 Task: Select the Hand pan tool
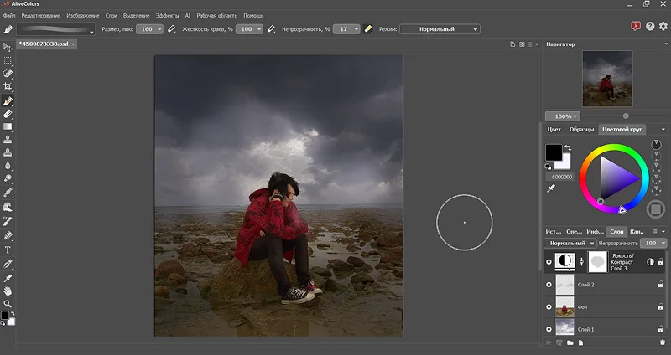pos(8,291)
